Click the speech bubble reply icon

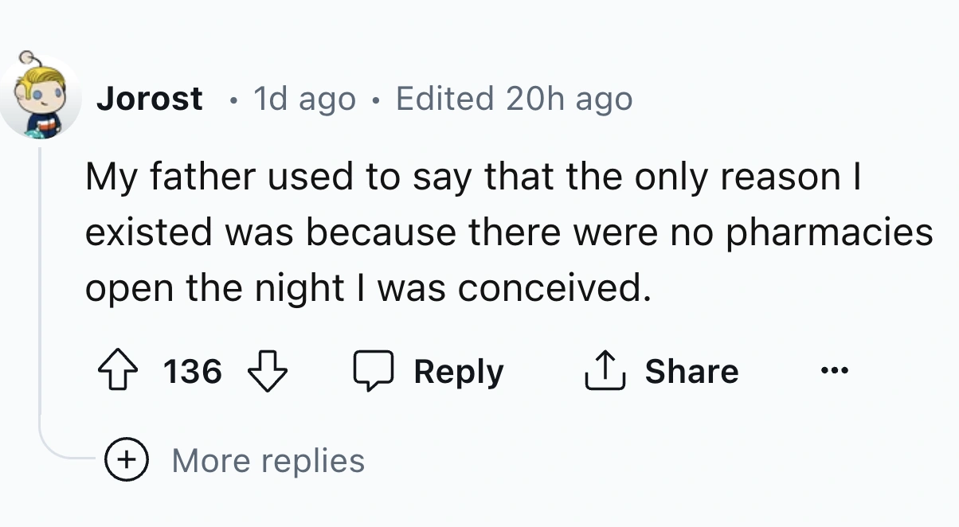(374, 372)
